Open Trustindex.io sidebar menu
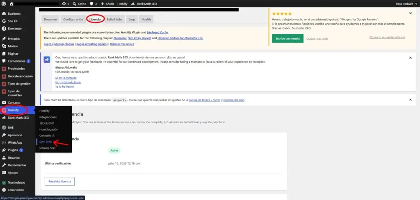 17,183
